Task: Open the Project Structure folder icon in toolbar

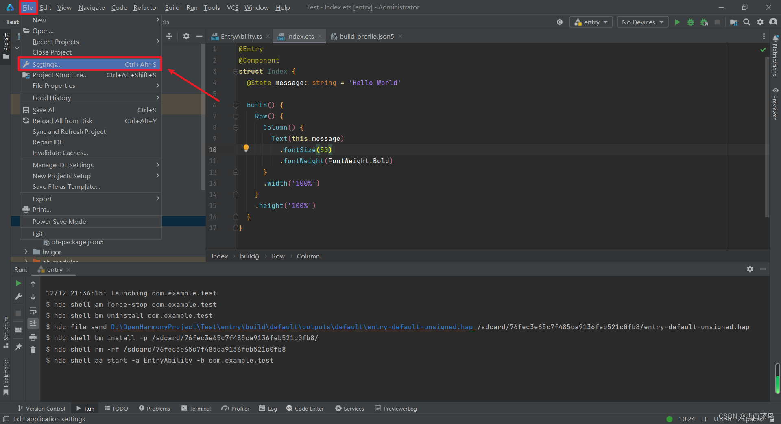Action: point(734,22)
